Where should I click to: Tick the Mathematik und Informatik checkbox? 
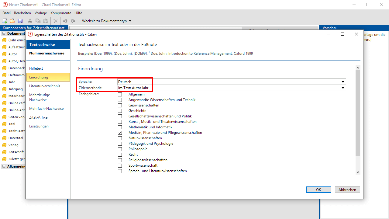pyautogui.click(x=120, y=127)
